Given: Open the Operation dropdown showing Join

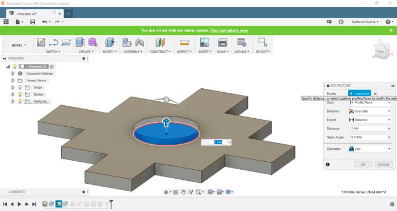Looking at the screenshot, I should coord(370,149).
